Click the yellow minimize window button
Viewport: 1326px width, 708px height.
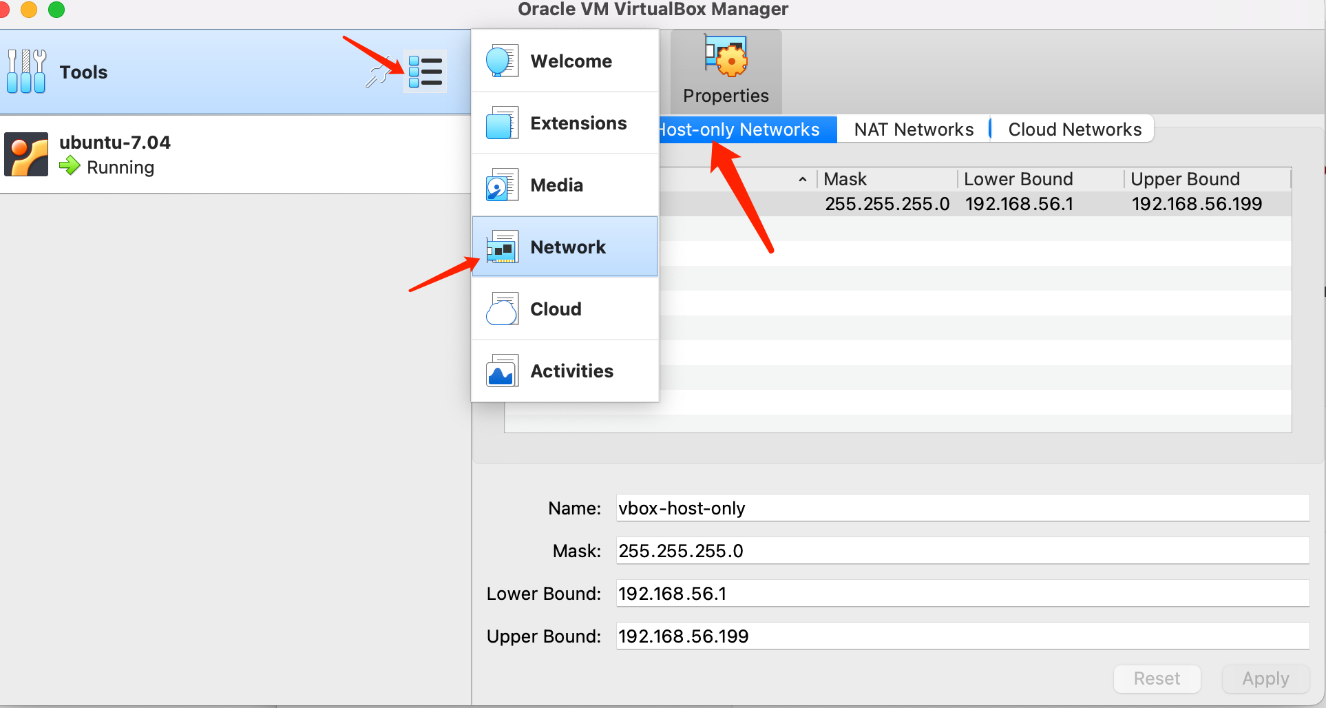29,10
